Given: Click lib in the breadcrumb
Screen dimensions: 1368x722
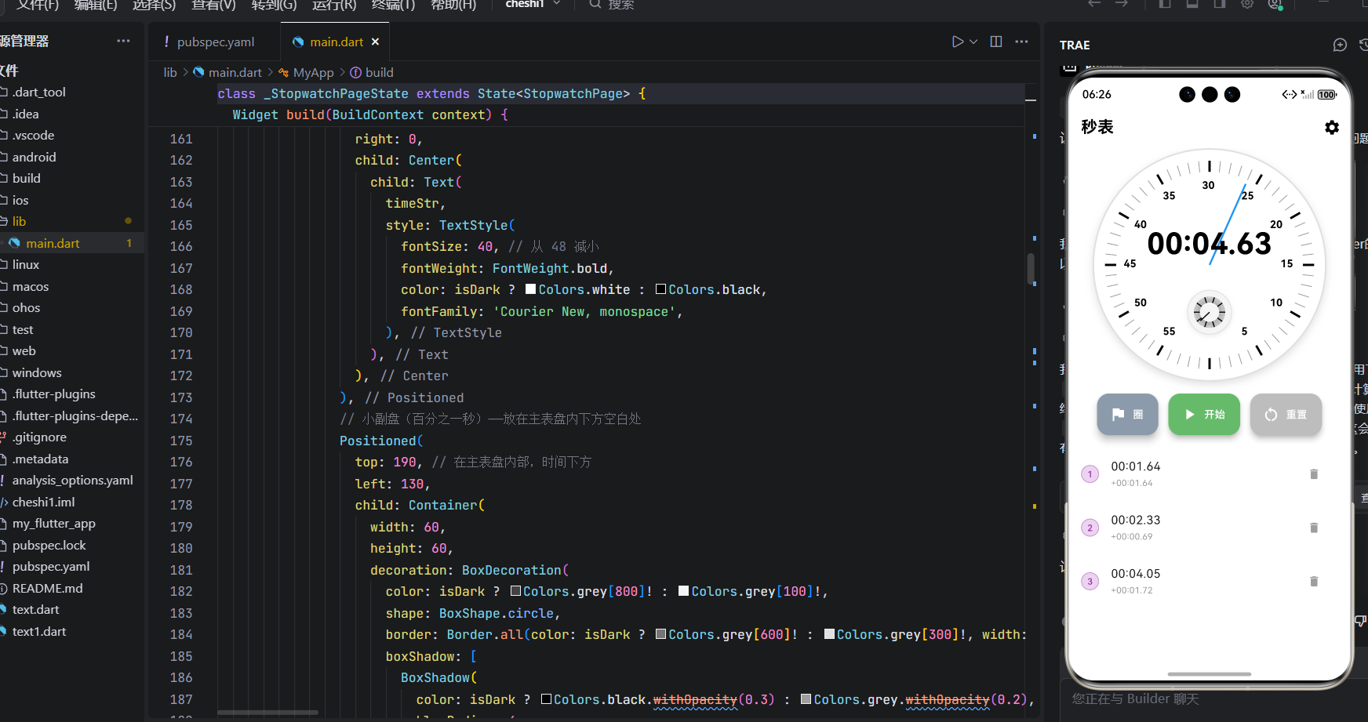Looking at the screenshot, I should point(170,72).
